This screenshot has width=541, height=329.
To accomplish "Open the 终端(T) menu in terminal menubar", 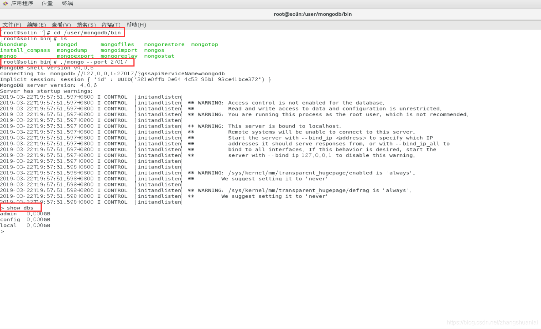I will click(111, 25).
